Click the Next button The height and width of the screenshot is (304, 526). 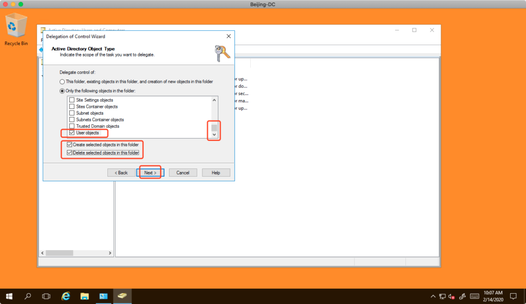point(150,173)
